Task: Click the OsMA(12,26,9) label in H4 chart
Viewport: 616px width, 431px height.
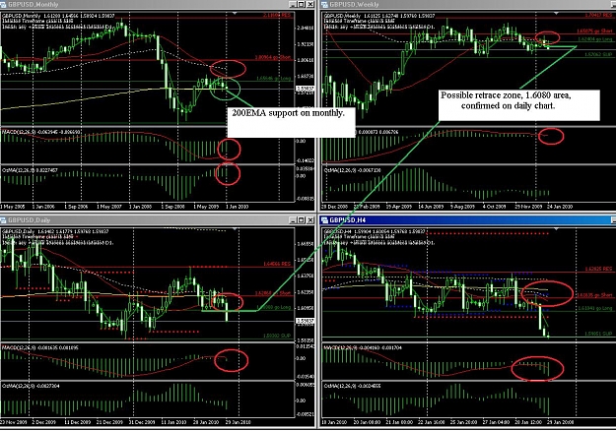Action: [x=352, y=387]
